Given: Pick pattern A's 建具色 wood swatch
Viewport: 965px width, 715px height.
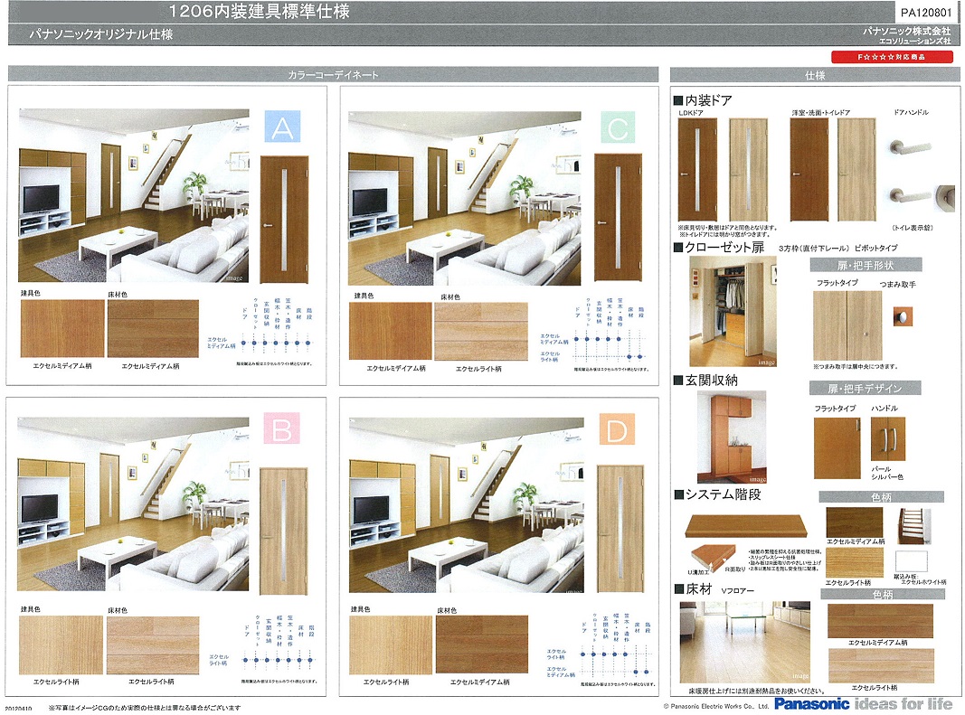Looking at the screenshot, I should [61, 330].
